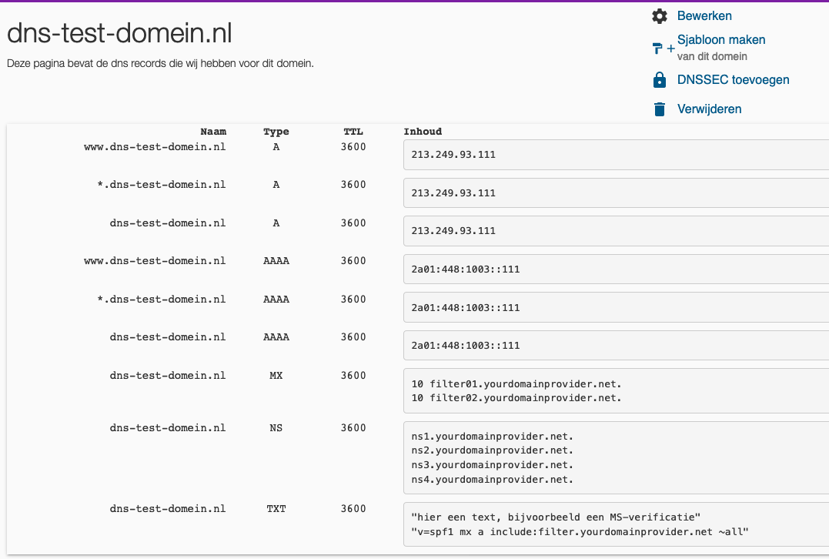Click the TXT record content box
This screenshot has width=829, height=559.
[x=616, y=524]
